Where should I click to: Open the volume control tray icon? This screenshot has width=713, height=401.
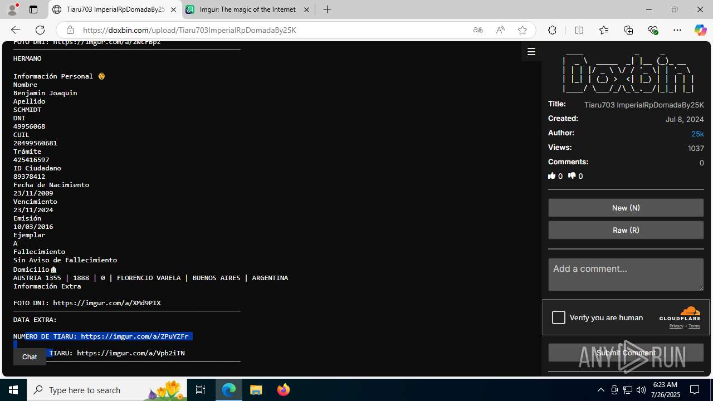[x=641, y=390]
